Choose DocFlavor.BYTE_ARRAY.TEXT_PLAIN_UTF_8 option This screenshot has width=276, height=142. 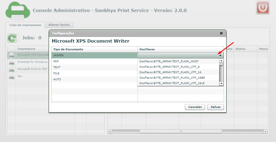click(x=178, y=67)
